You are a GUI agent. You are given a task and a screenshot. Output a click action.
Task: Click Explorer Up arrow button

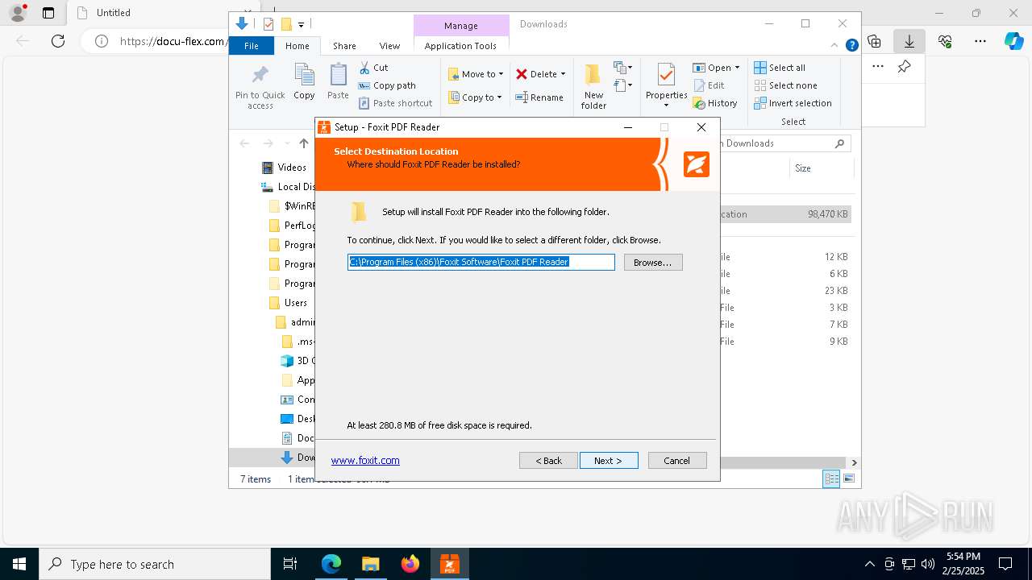(303, 143)
